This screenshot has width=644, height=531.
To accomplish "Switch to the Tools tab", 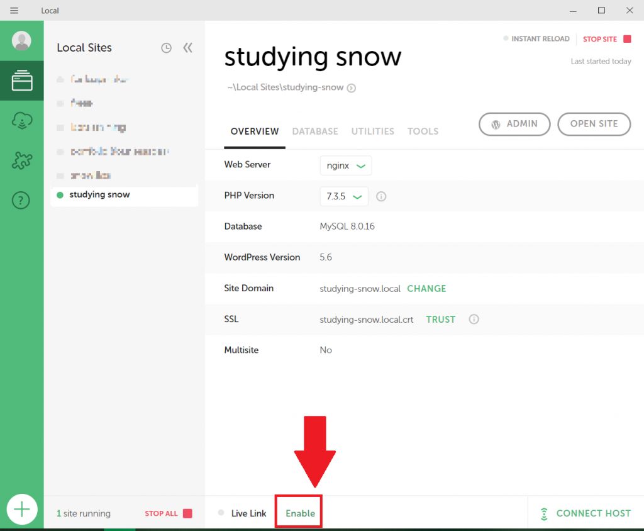I will point(423,131).
